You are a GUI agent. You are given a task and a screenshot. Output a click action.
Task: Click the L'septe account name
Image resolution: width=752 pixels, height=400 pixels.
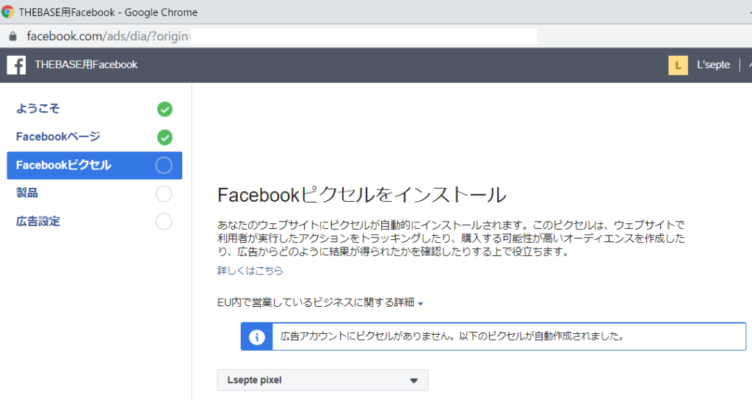(713, 65)
